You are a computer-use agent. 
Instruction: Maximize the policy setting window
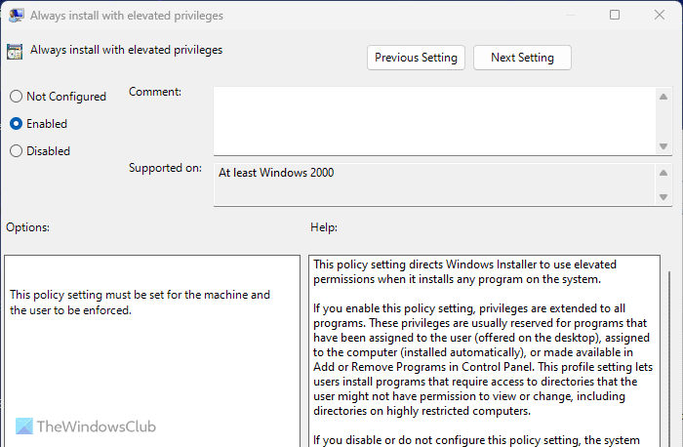(615, 16)
